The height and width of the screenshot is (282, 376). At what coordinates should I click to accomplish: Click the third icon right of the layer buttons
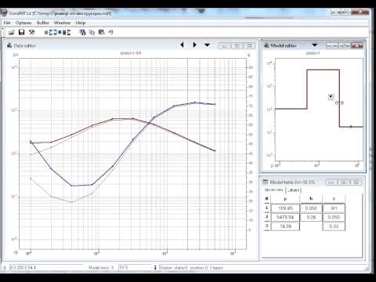click(x=101, y=32)
